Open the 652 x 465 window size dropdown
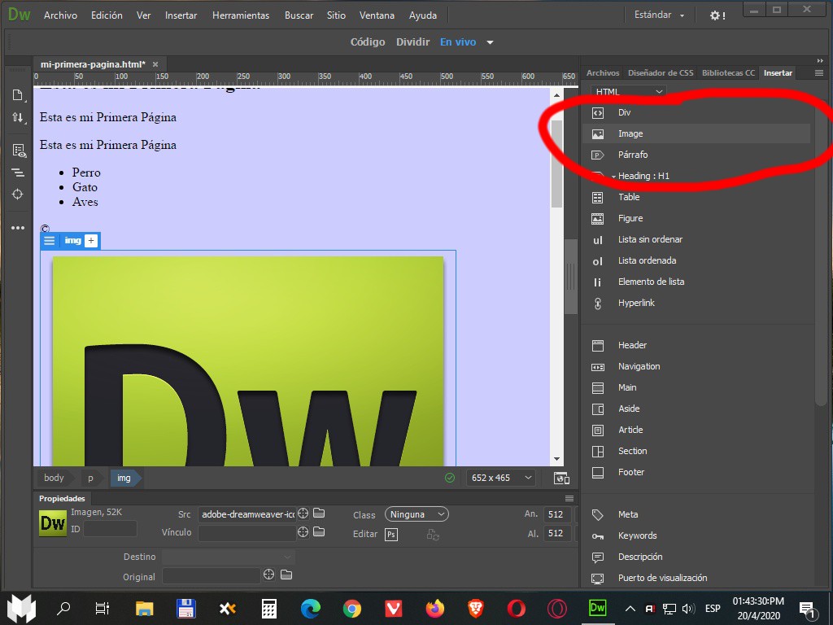 [x=501, y=478]
